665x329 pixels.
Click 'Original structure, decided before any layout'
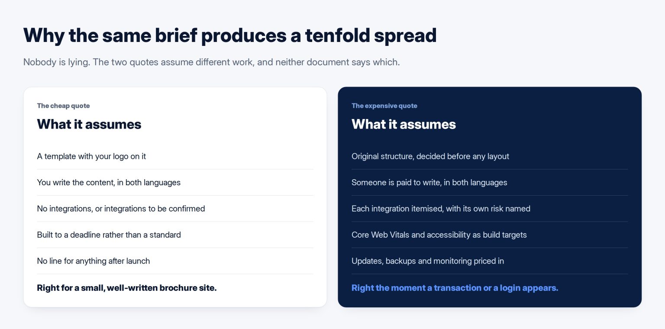point(430,156)
